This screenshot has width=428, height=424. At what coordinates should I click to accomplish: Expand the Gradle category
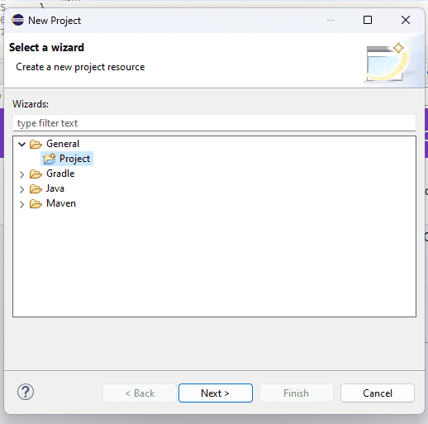[x=22, y=174]
